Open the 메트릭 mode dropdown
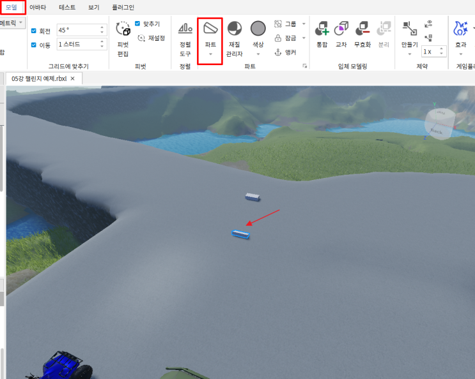 (12, 23)
